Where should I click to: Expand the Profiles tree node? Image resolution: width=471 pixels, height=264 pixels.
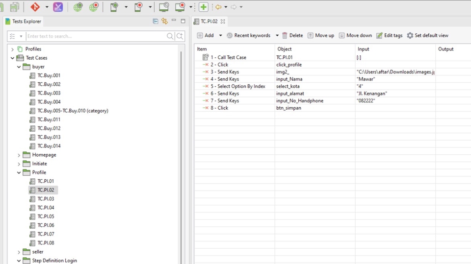12,49
